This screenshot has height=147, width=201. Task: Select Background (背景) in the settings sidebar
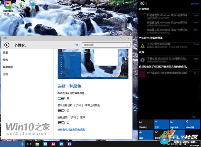pyautogui.click(x=5, y=52)
